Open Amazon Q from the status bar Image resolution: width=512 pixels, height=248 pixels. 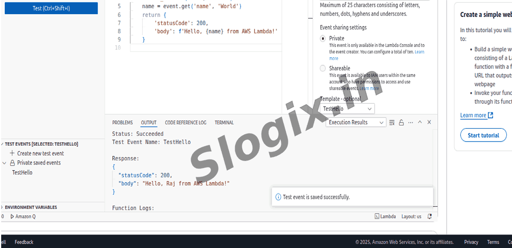[24, 216]
